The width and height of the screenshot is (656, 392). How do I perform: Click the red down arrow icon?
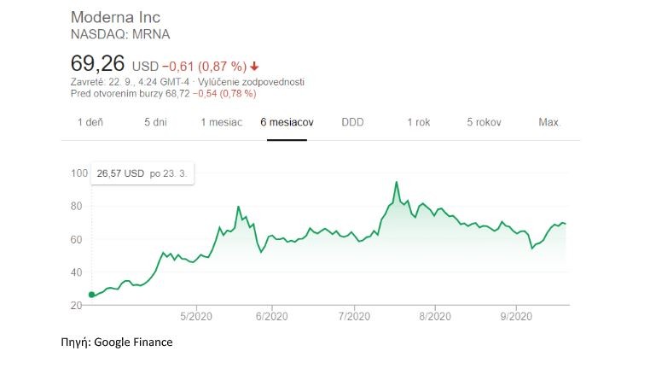254,66
